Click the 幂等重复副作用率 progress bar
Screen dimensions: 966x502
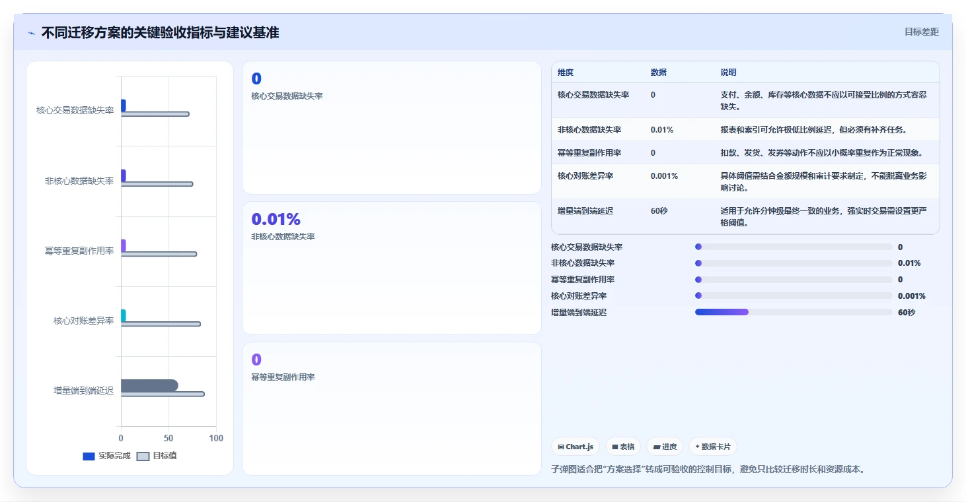click(794, 279)
